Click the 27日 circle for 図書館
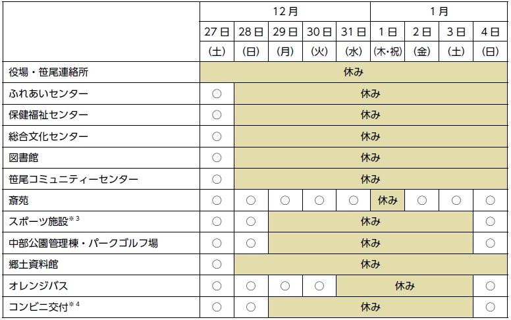511x320 pixels. point(217,157)
